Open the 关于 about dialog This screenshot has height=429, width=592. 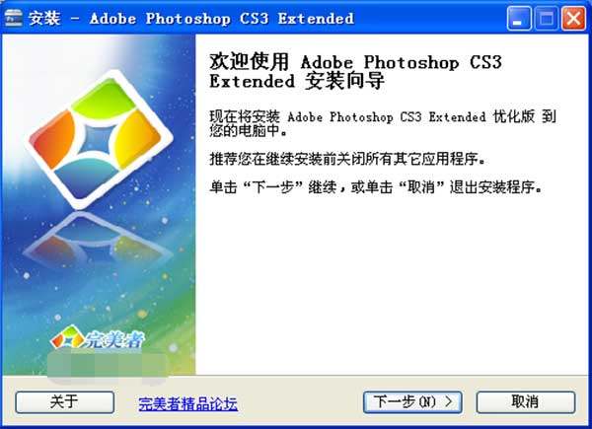pyautogui.click(x=64, y=401)
